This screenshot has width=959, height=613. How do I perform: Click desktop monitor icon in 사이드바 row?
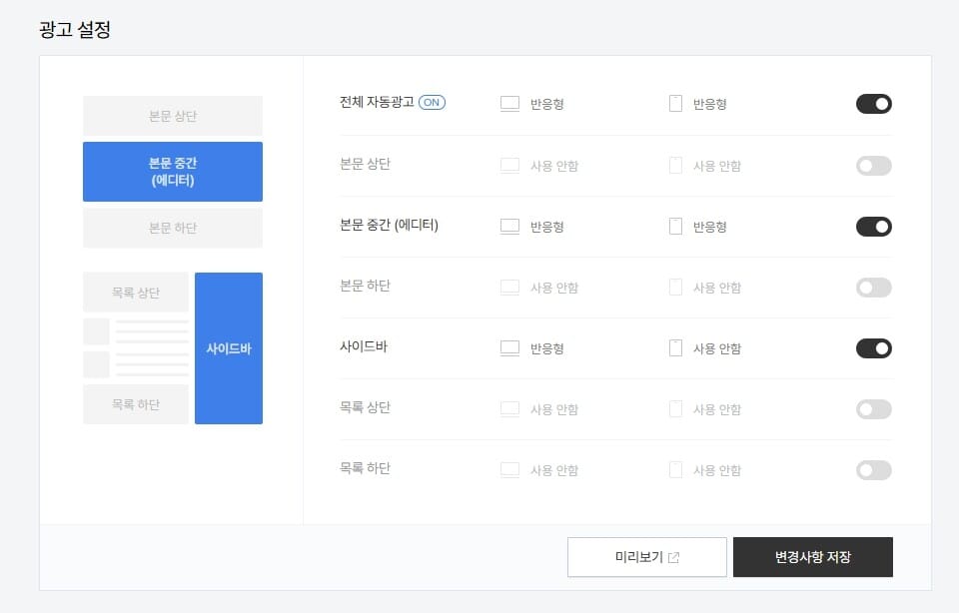[x=509, y=348]
